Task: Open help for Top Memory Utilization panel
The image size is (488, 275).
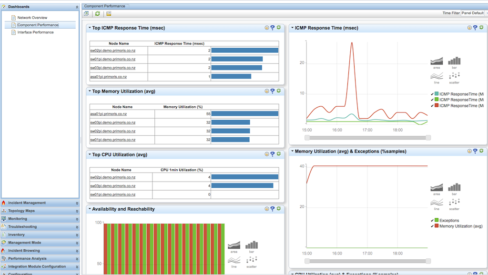Action: coord(273,91)
